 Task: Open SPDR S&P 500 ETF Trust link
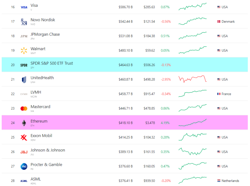[x=51, y=63]
